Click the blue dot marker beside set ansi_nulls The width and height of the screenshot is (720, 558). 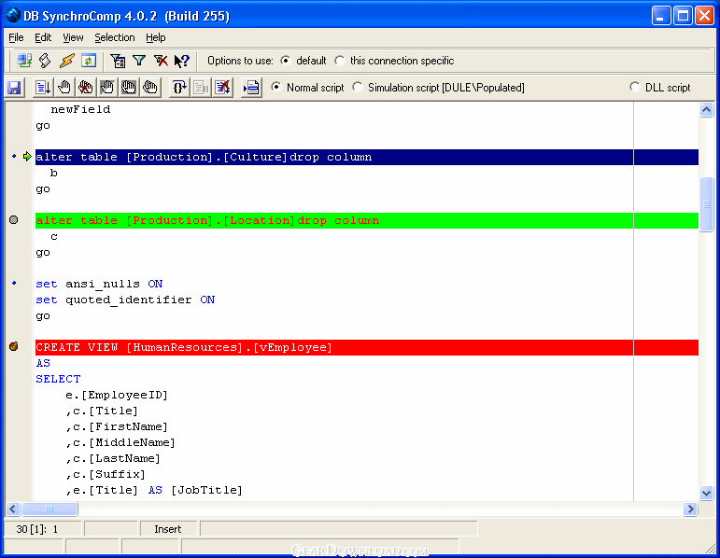[x=14, y=283]
